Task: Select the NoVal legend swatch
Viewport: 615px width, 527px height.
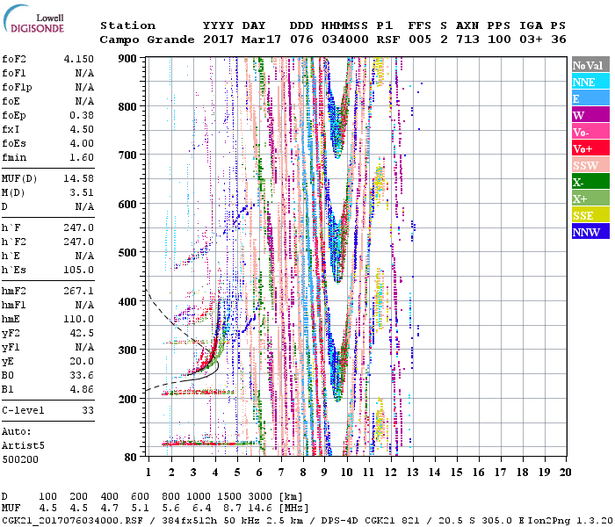Action: [x=590, y=65]
